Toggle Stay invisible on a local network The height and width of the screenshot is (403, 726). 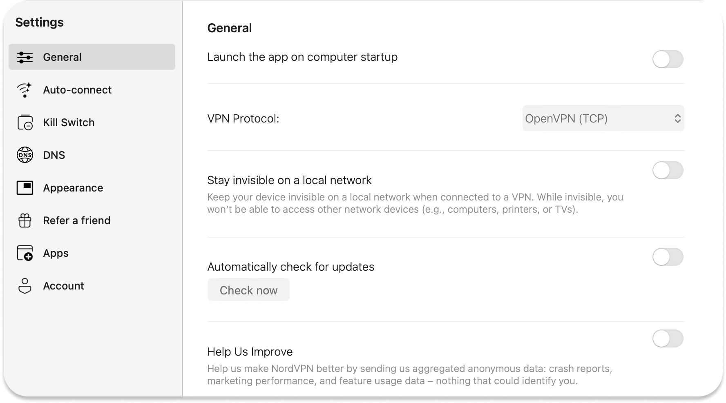click(x=668, y=170)
